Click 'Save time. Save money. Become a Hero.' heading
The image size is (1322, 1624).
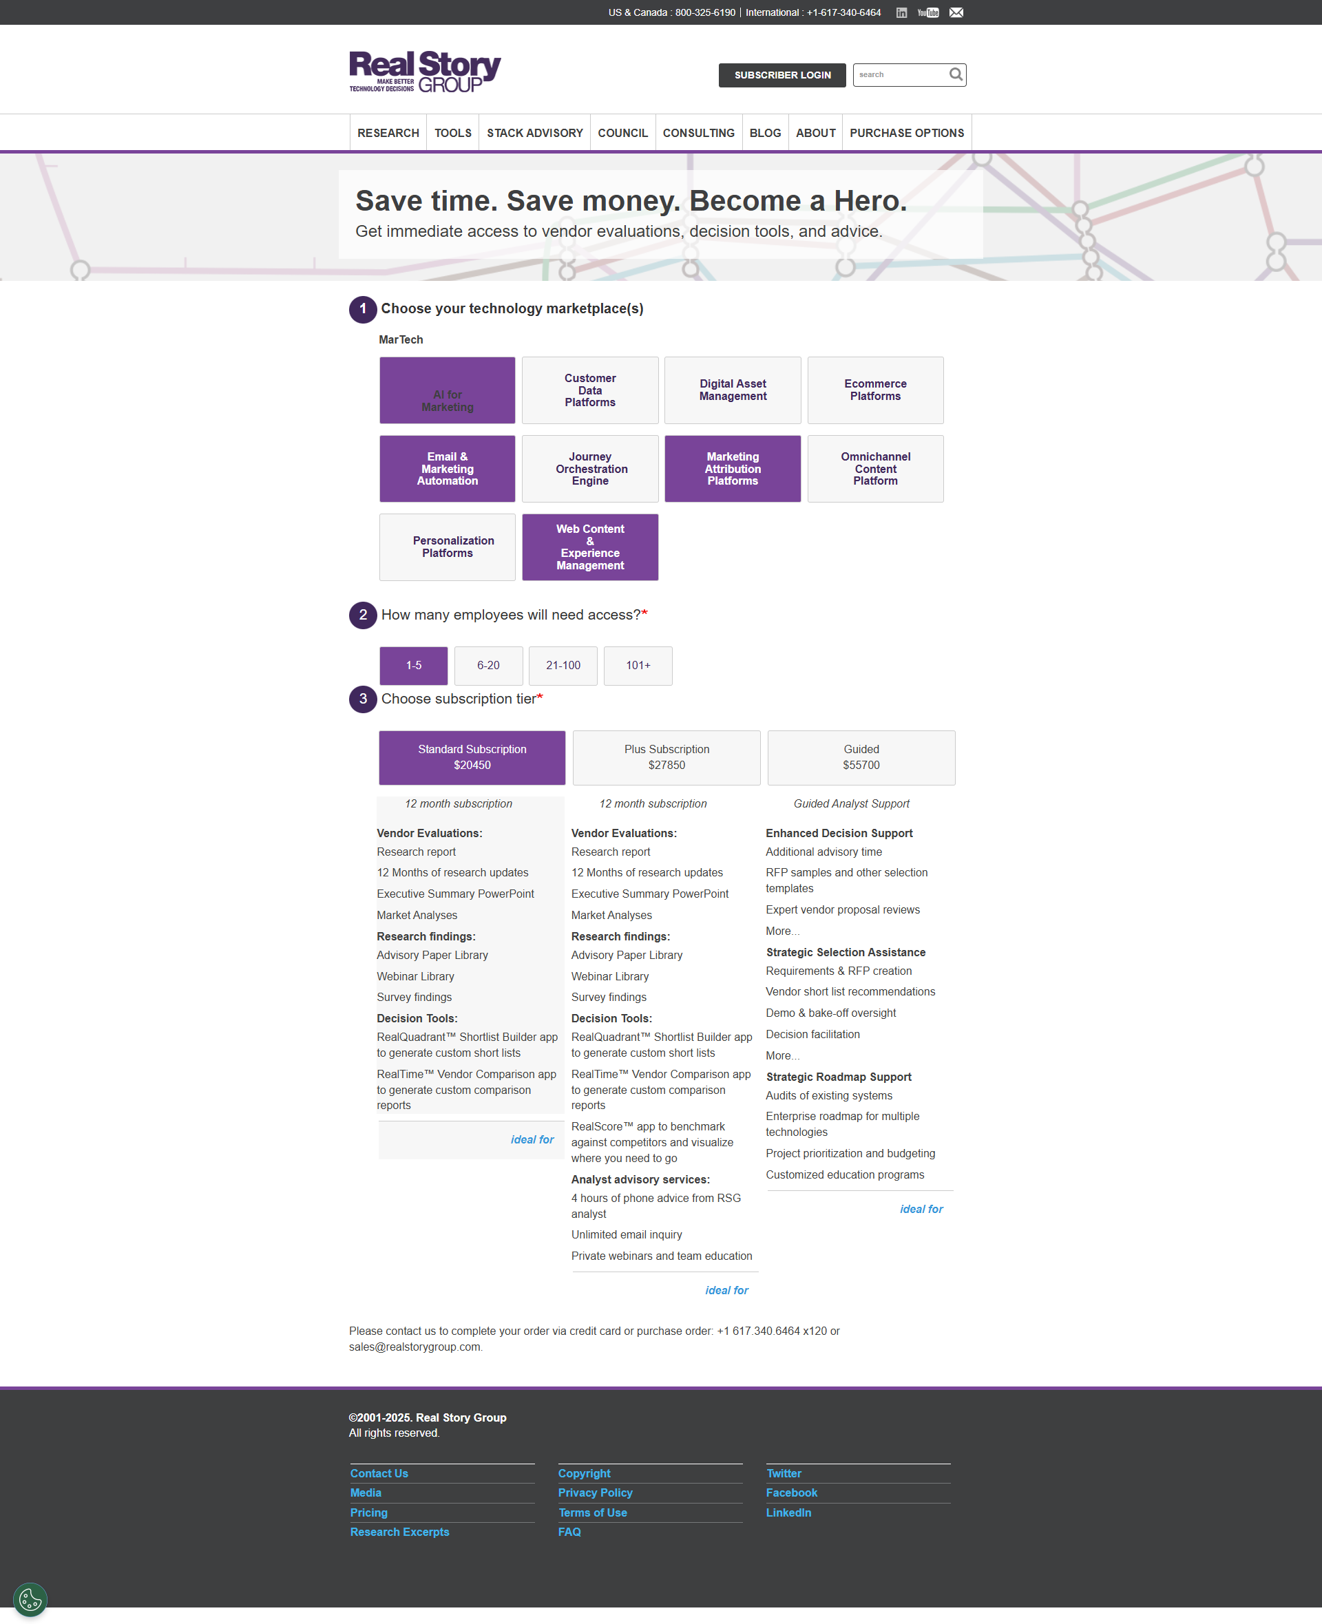631,201
